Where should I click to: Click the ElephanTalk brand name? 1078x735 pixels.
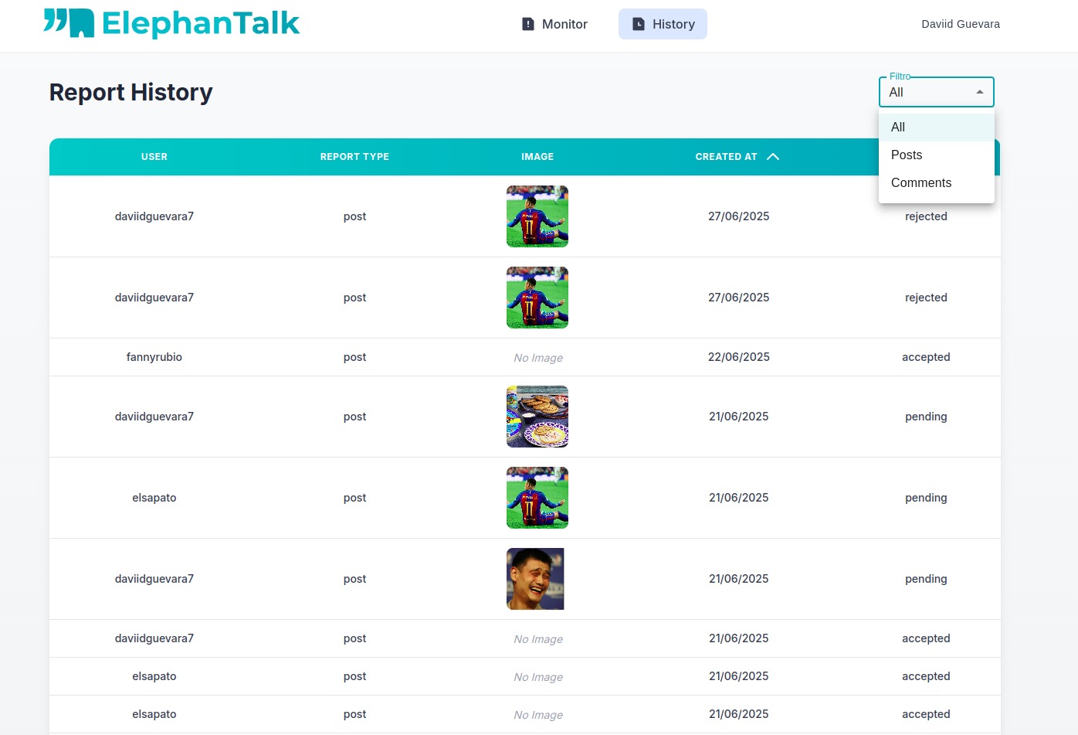coord(201,23)
